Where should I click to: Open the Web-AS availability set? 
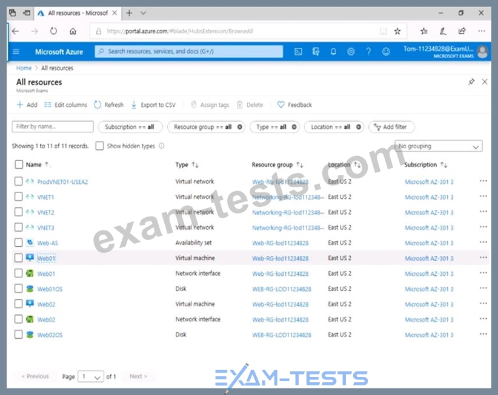(48, 243)
